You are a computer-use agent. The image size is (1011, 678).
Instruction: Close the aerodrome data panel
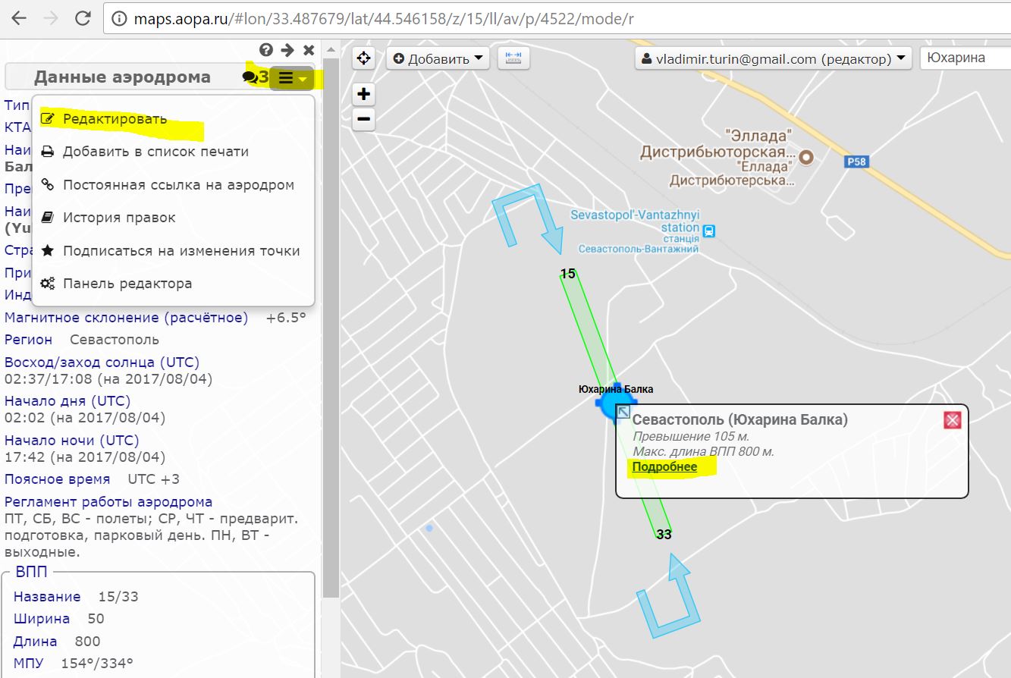point(309,50)
